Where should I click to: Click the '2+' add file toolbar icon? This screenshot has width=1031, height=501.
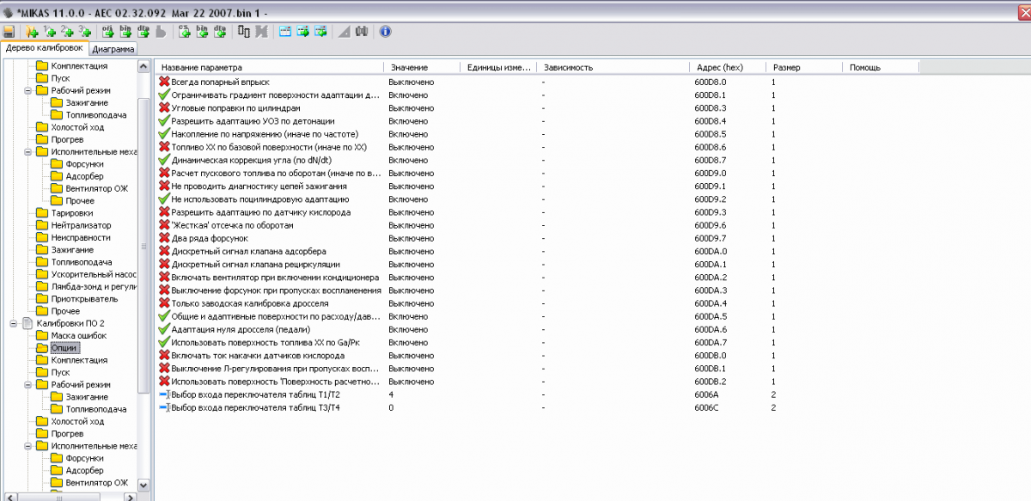point(67,32)
